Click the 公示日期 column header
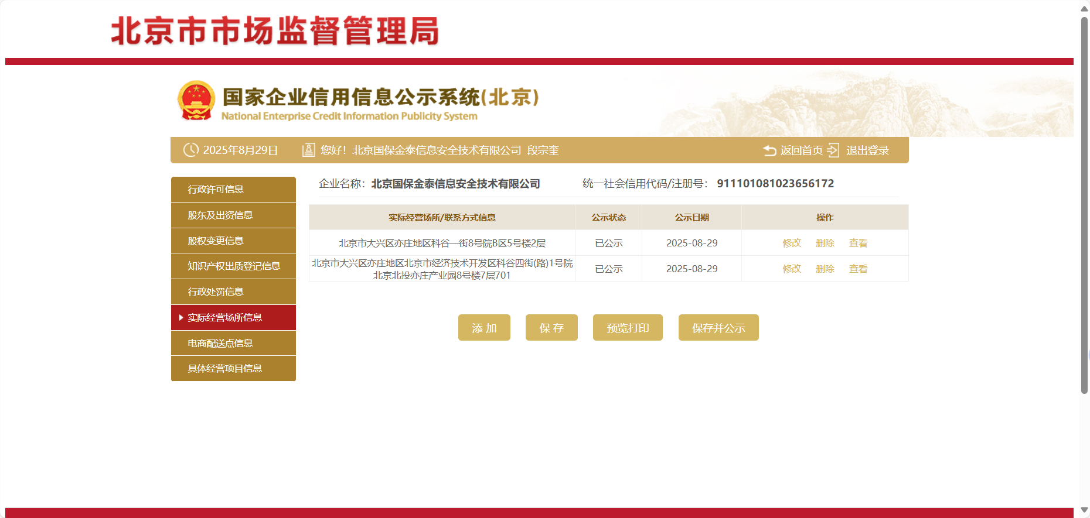The width and height of the screenshot is (1090, 518). pos(692,218)
